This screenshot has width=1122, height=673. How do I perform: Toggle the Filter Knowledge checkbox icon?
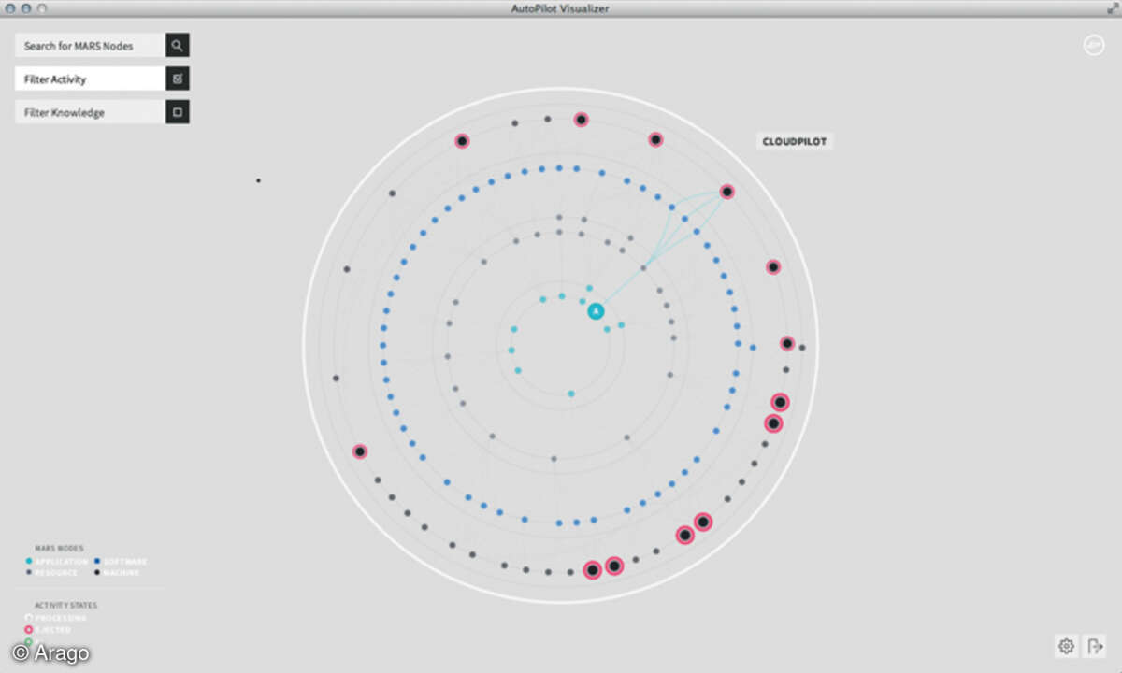click(x=178, y=112)
